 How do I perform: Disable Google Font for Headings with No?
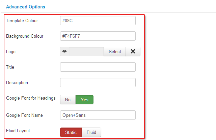tap(68, 100)
